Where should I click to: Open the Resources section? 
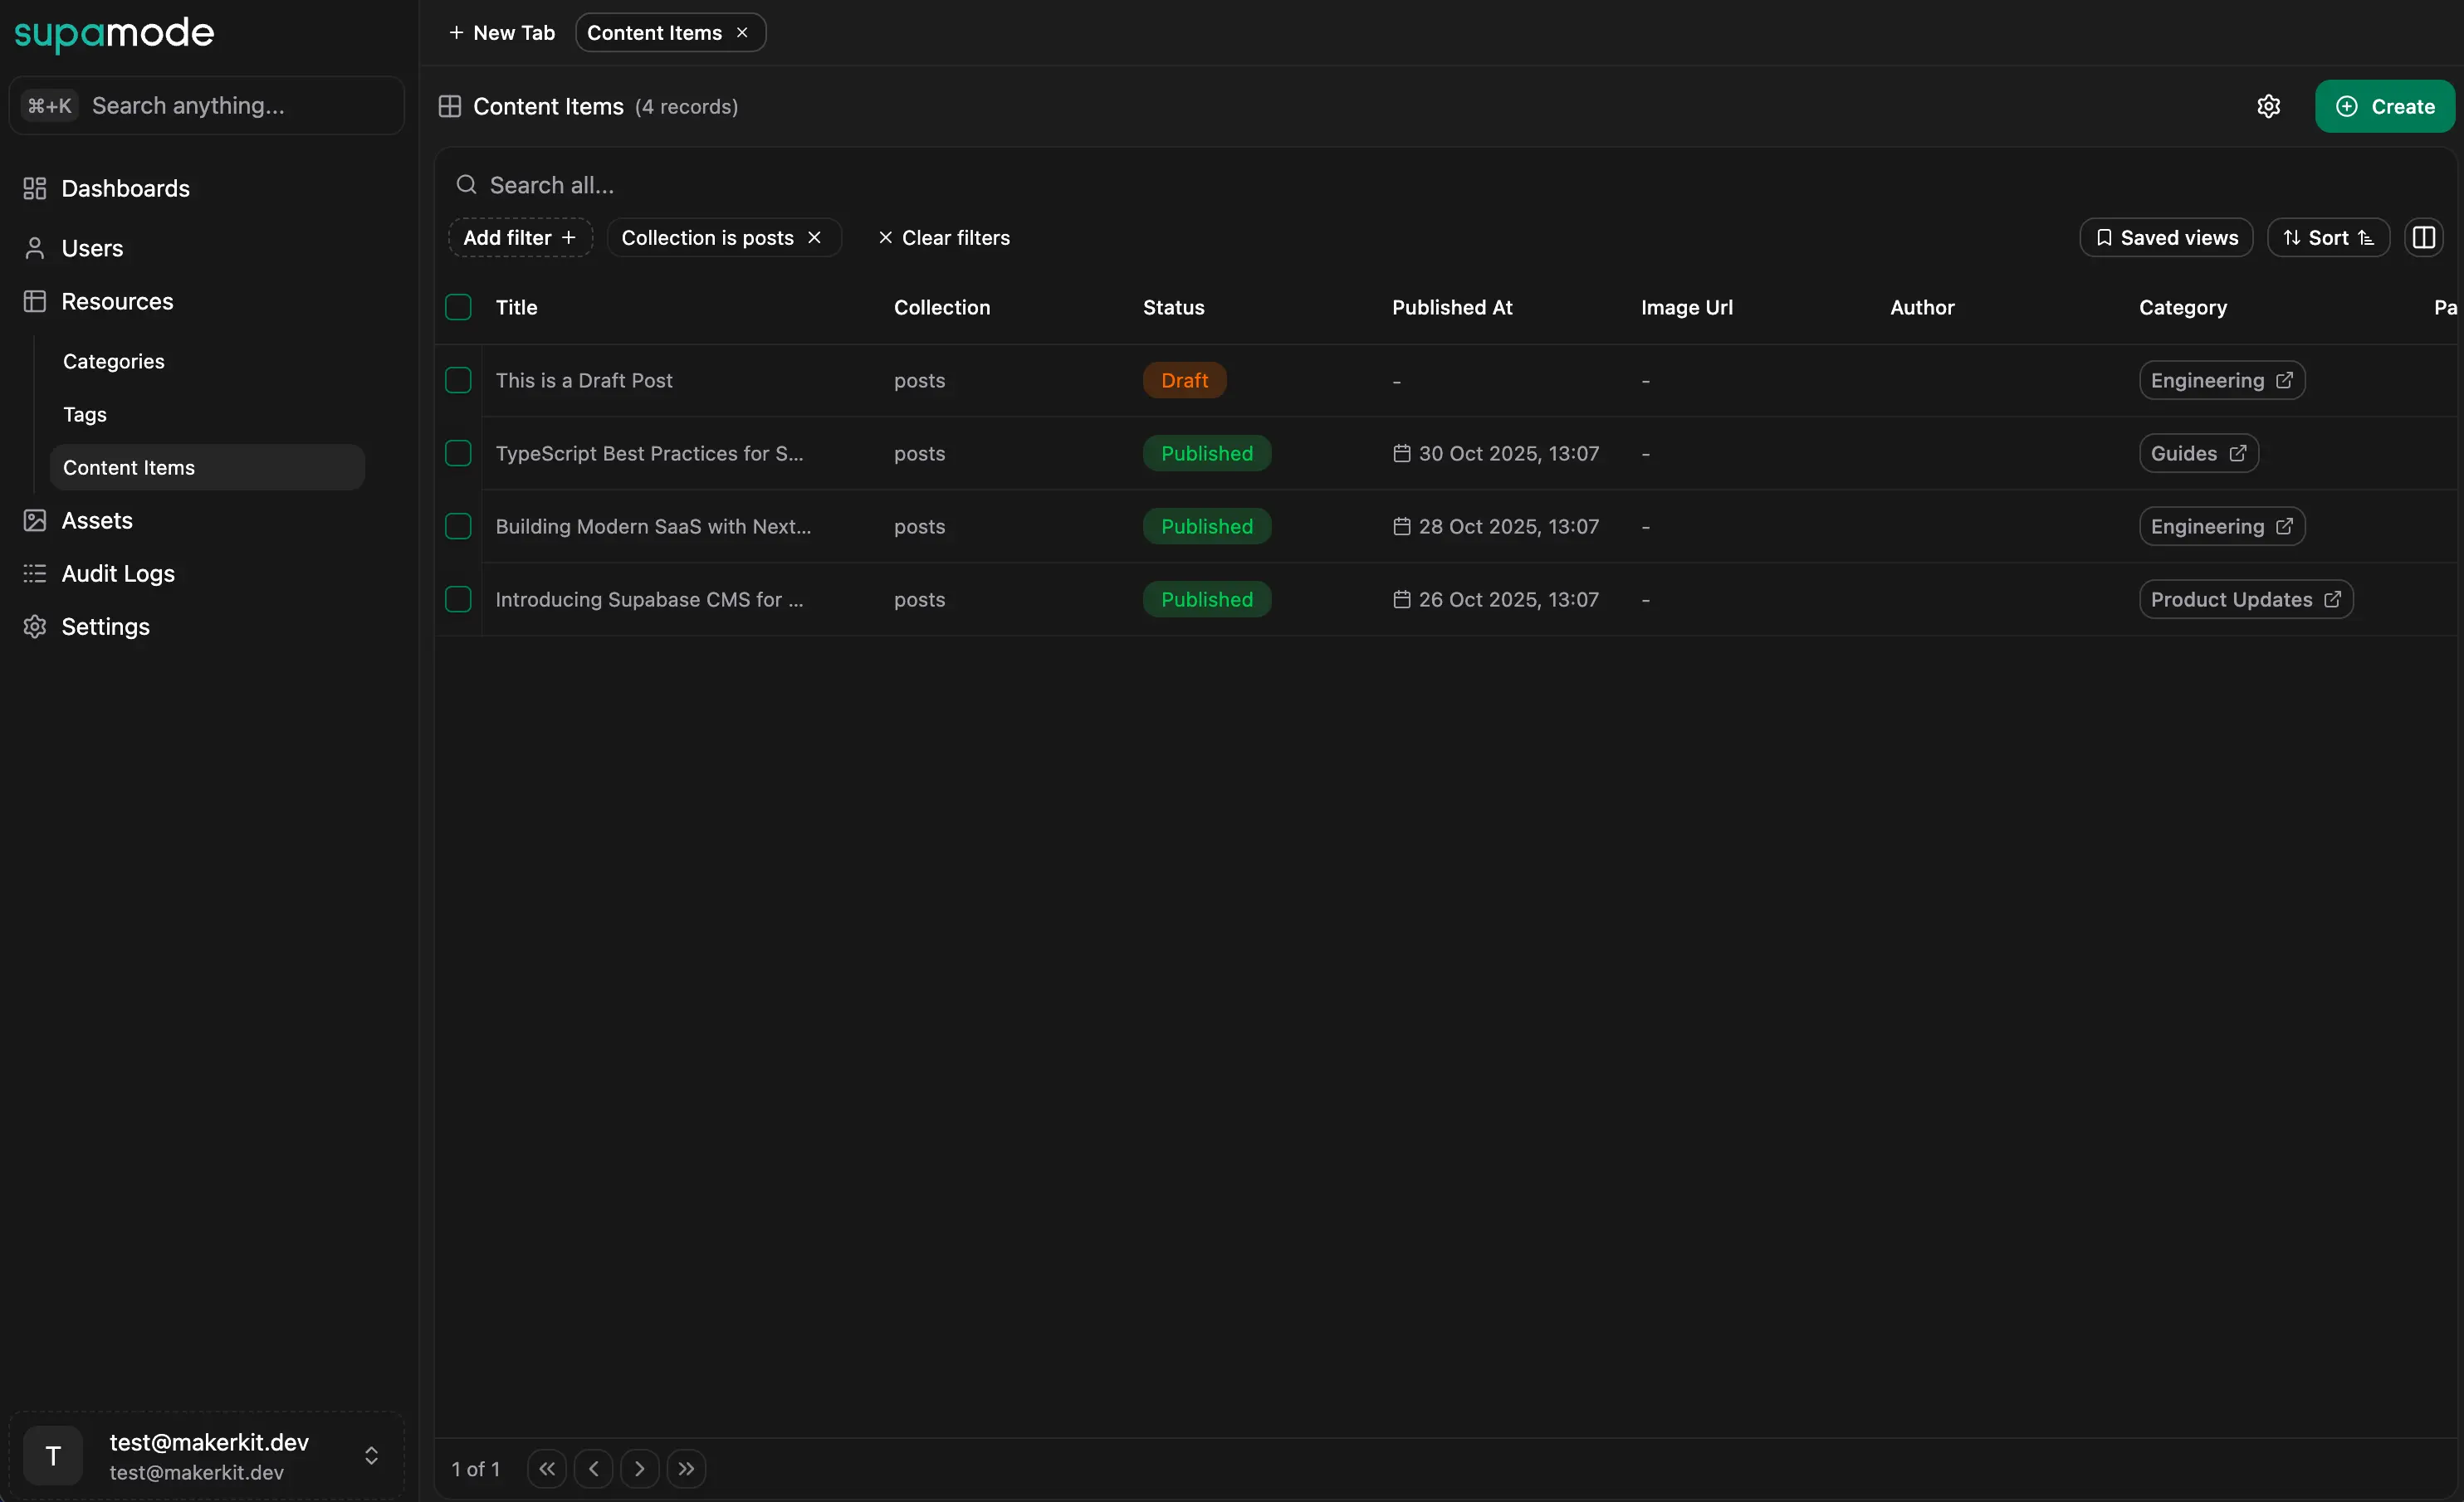point(117,300)
